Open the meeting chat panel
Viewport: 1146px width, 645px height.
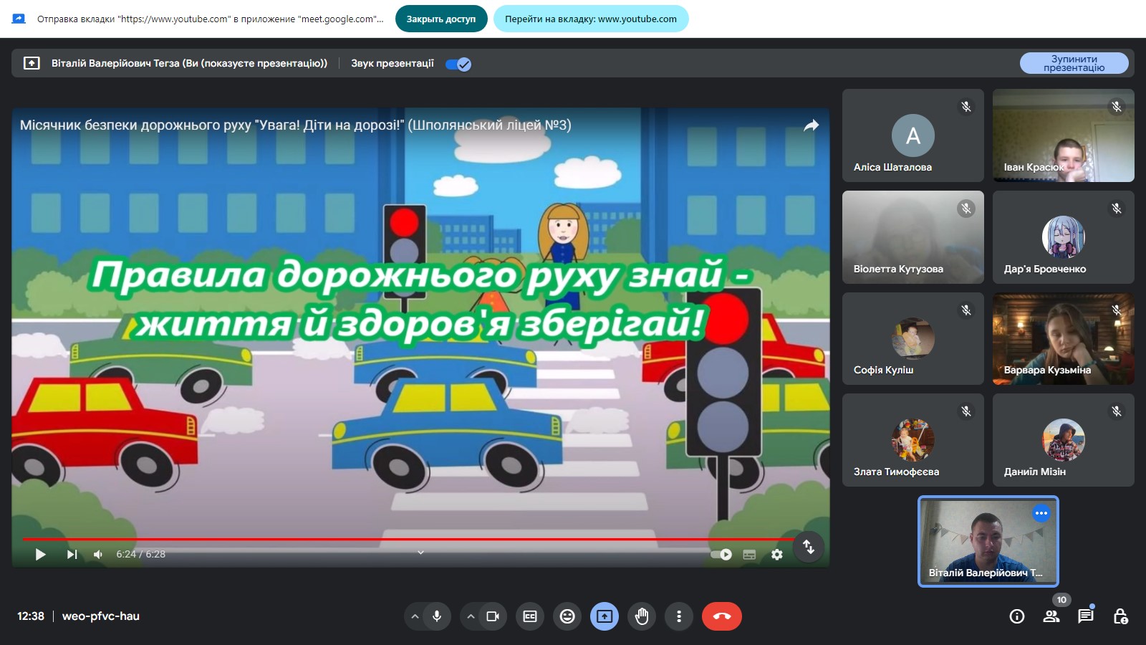1086,616
